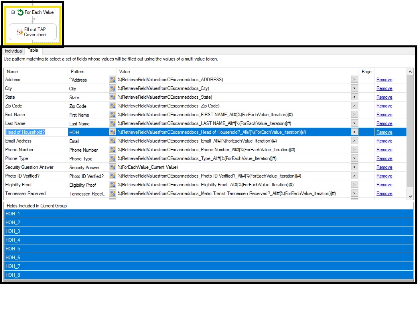The height and width of the screenshot is (332, 418).
Task: Open token arrow button for State value
Action: pos(354,97)
